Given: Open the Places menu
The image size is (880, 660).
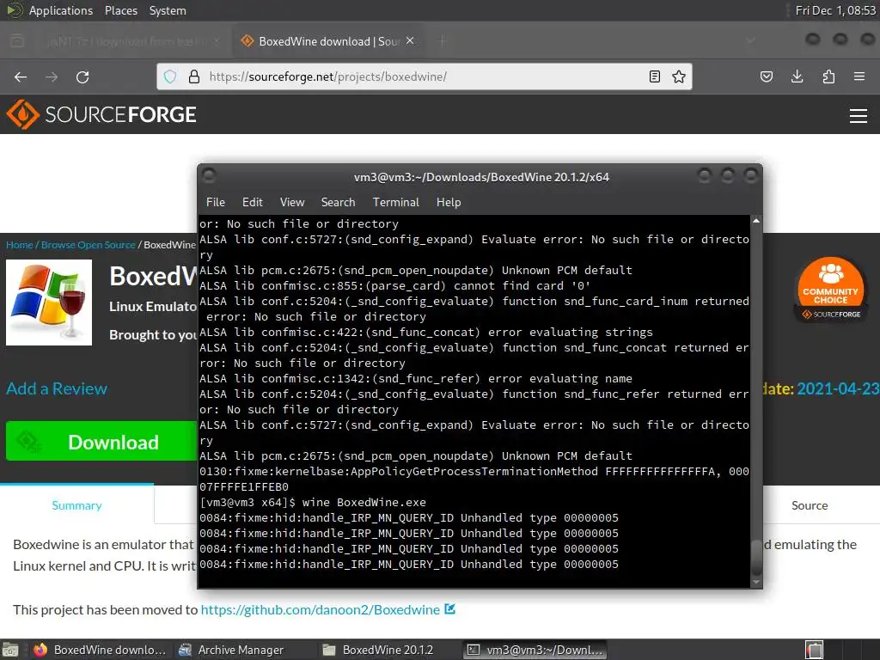Looking at the screenshot, I should tap(121, 10).
